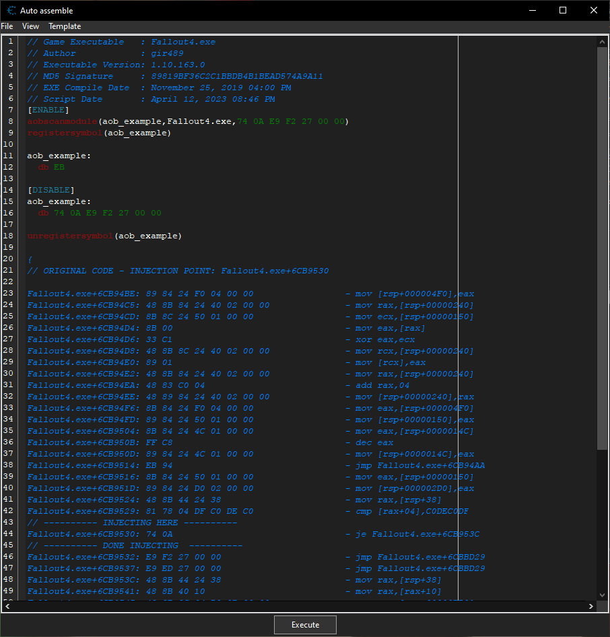Close the Auto assemble window

(593, 10)
